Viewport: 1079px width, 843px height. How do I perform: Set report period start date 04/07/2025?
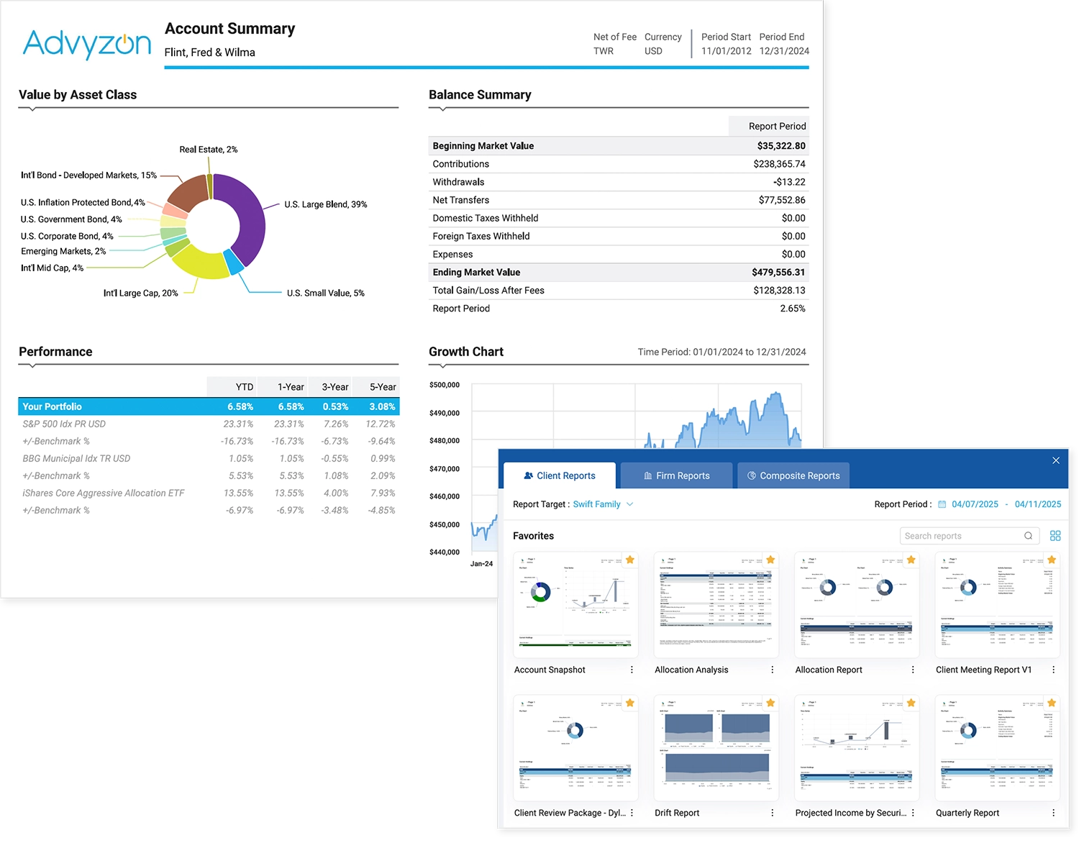(x=975, y=504)
